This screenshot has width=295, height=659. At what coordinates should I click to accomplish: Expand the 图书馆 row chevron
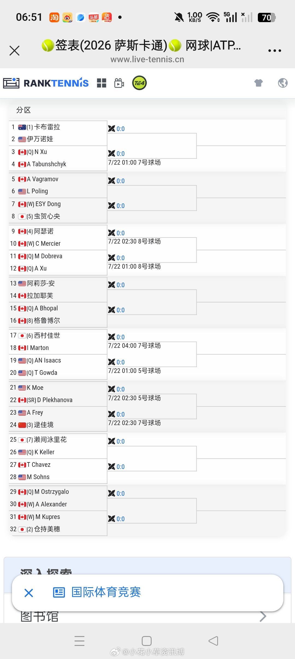263,616
